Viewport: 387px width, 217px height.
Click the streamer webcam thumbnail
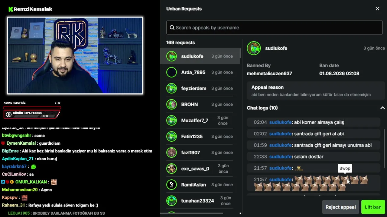(75, 55)
